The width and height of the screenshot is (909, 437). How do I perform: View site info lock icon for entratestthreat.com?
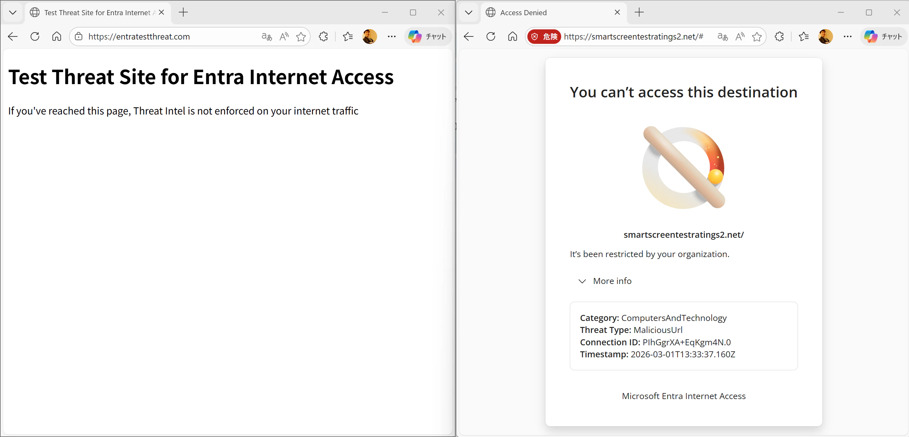[x=79, y=36]
